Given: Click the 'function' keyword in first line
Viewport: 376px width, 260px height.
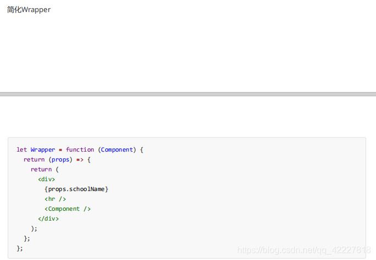Looking at the screenshot, I should [80, 150].
